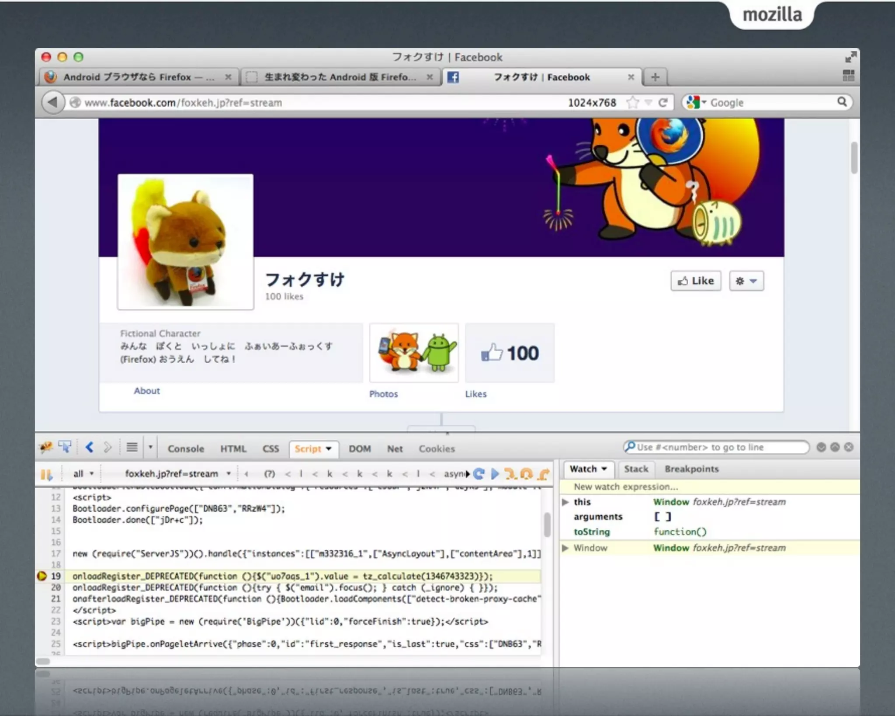Click the Continue play arrow in debugger
Screen dimensions: 895x716
(x=495, y=474)
